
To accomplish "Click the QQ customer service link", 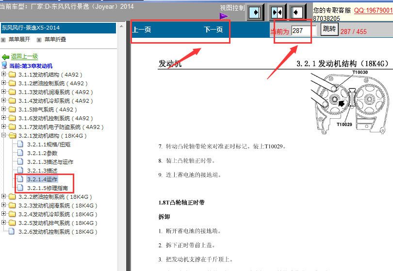I will [x=373, y=10].
